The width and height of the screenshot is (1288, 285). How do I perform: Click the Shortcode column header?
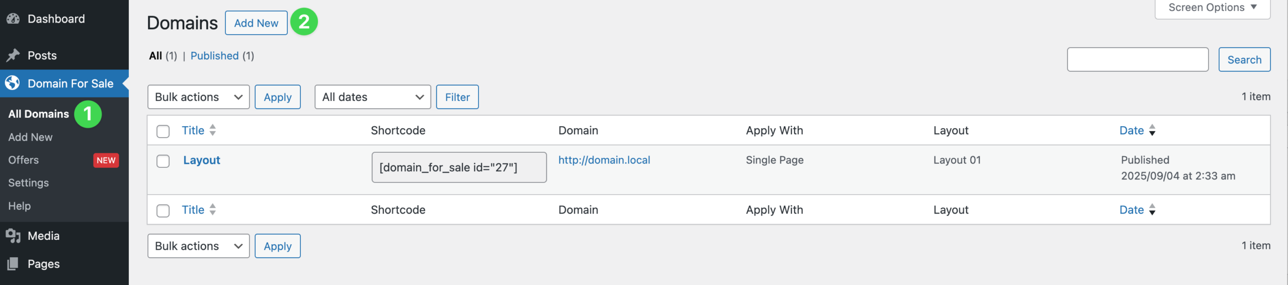[398, 130]
